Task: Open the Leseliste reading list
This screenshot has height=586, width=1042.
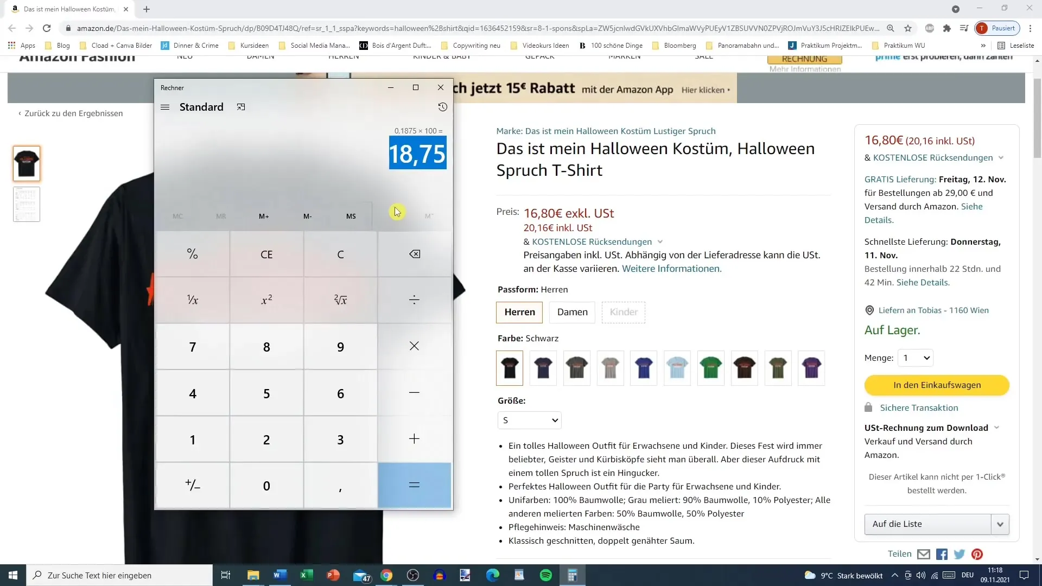Action: 1016,46
